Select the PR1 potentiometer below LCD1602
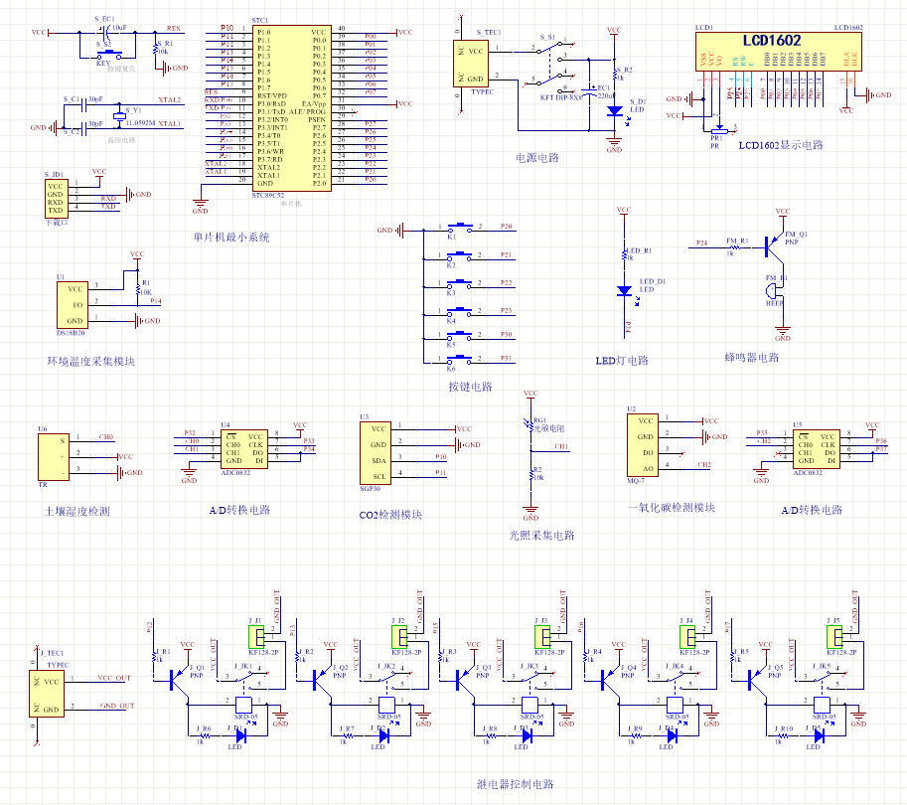This screenshot has height=805, width=907. click(718, 128)
